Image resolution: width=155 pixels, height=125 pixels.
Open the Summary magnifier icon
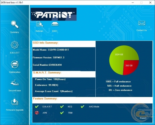(x=15, y=24)
